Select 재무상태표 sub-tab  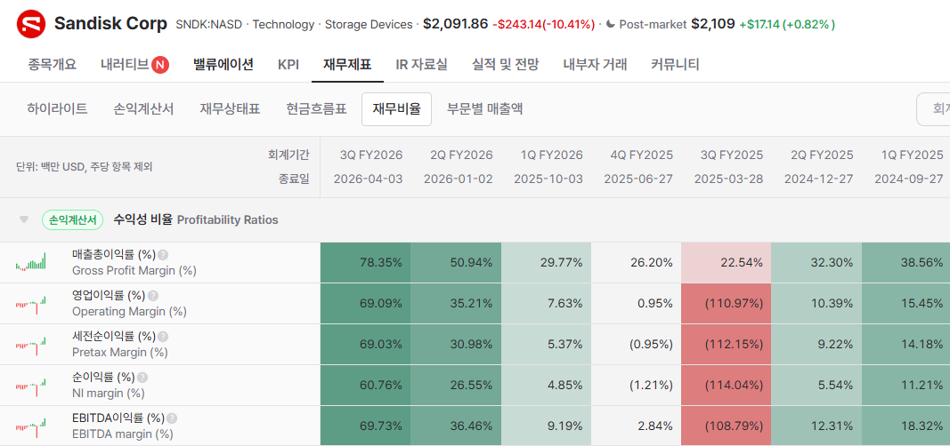(230, 108)
